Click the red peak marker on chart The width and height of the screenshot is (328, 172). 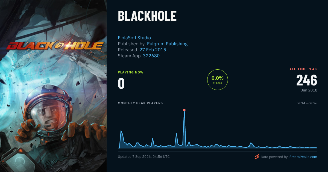click(184, 110)
